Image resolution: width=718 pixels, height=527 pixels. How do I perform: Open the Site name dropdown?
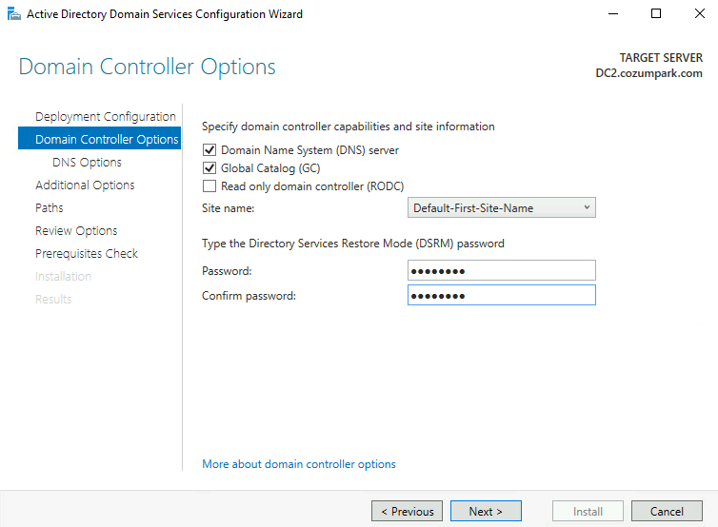[x=502, y=207]
